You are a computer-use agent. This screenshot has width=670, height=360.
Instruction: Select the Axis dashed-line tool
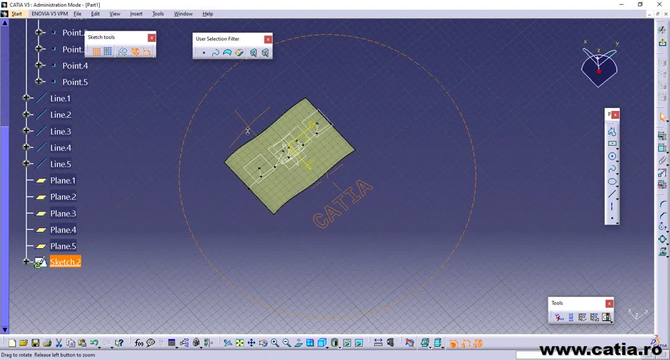[612, 207]
